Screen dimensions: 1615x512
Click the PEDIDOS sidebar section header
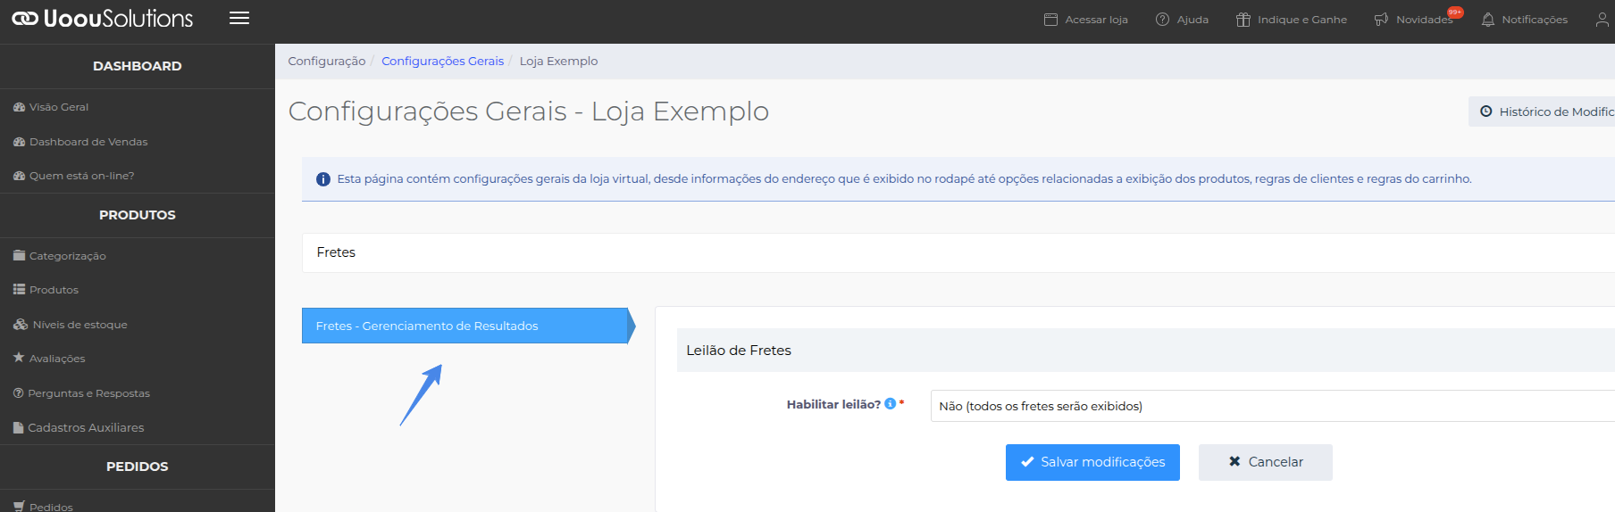coord(138,467)
